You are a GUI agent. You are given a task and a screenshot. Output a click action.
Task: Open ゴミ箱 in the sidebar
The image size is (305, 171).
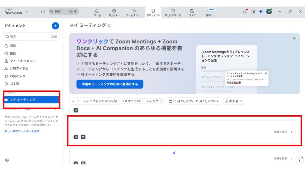tap(14, 84)
